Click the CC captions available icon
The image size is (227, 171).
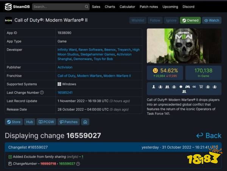coord(194,87)
